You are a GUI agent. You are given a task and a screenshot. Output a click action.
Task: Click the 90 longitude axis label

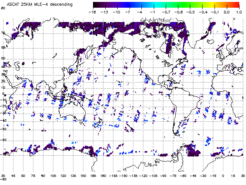[43, 176]
